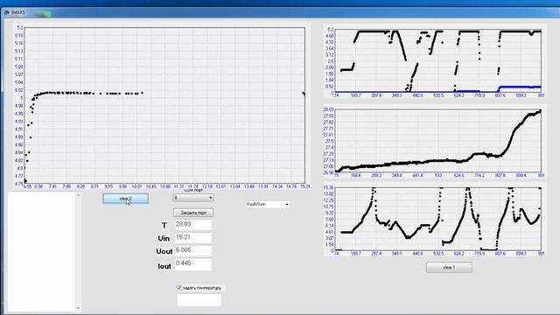
Task: Click the Uout value field
Action: click(193, 250)
